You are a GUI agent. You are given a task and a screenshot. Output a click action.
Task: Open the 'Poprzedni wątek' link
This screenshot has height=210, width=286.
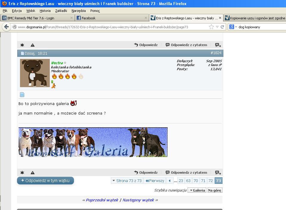point(102,200)
